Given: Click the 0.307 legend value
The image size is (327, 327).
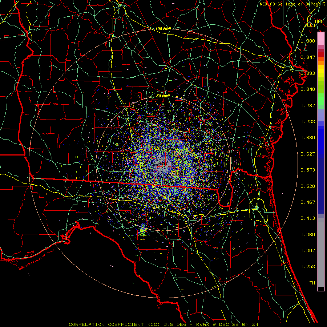Looking at the screenshot, I should [x=308, y=251].
